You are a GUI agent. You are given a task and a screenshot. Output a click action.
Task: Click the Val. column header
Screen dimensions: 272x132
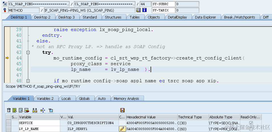[93, 117]
